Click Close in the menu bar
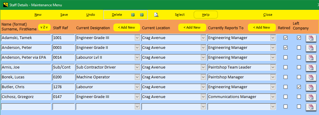319x115 pixels. [268, 15]
